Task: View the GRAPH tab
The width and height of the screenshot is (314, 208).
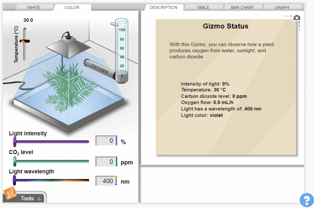Action: click(x=282, y=8)
